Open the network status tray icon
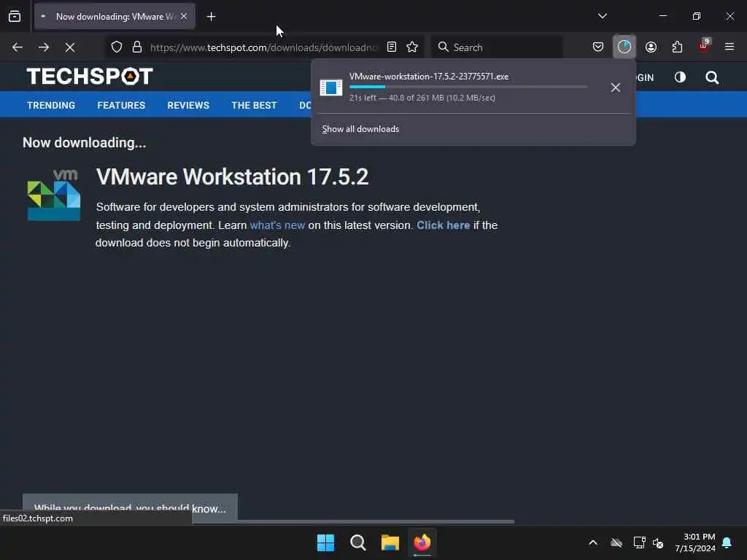 (x=639, y=542)
